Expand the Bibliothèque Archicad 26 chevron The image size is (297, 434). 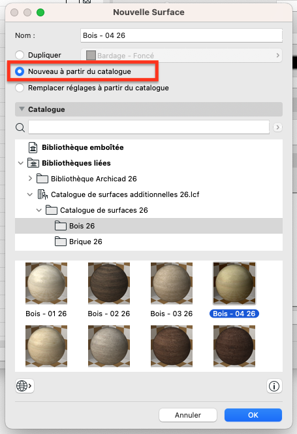[x=30, y=179]
